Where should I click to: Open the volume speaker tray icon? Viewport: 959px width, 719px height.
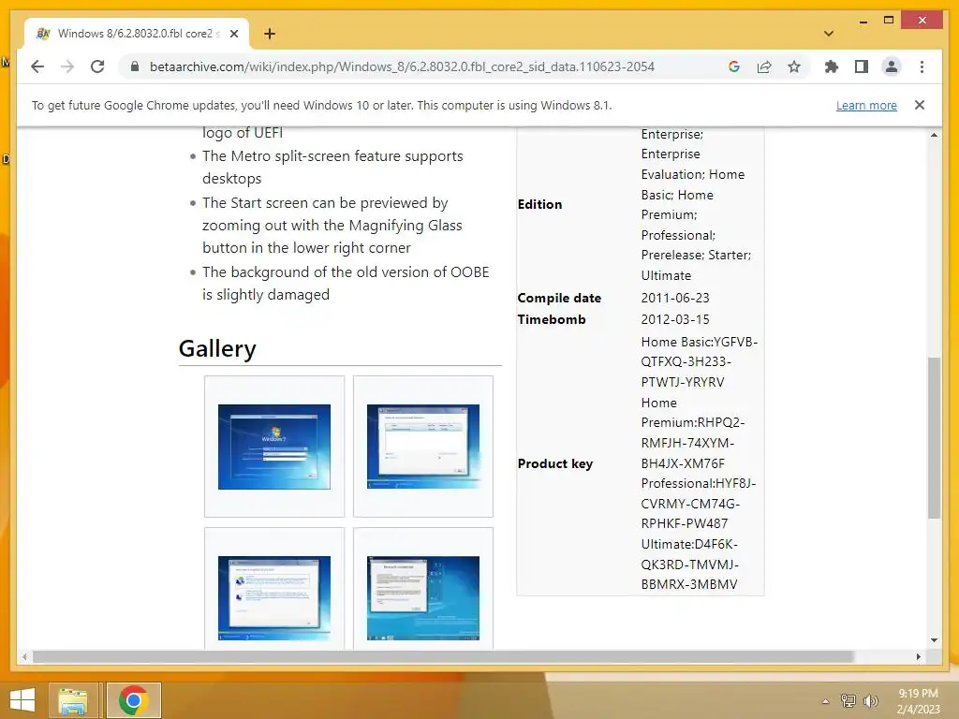tap(870, 700)
